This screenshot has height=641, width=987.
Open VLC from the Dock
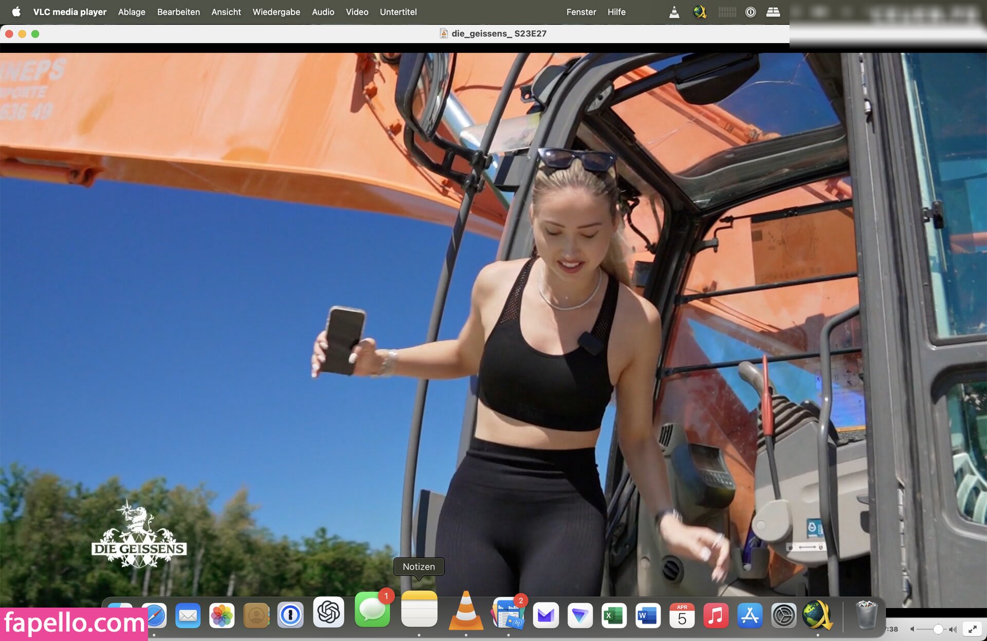point(466,612)
